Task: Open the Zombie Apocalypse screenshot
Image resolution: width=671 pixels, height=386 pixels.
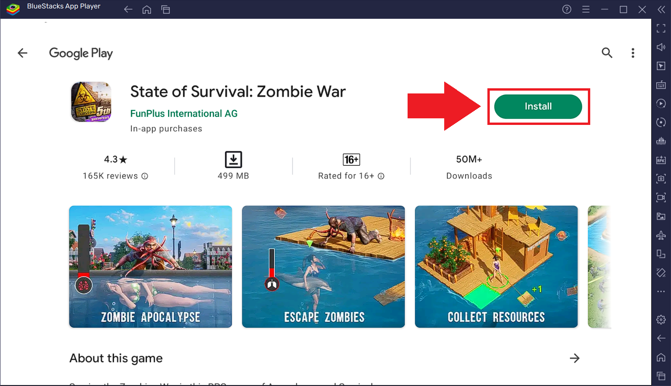Action: tap(151, 267)
